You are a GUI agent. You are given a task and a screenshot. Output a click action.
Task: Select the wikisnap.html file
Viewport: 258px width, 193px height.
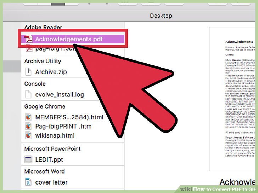[x=55, y=135]
